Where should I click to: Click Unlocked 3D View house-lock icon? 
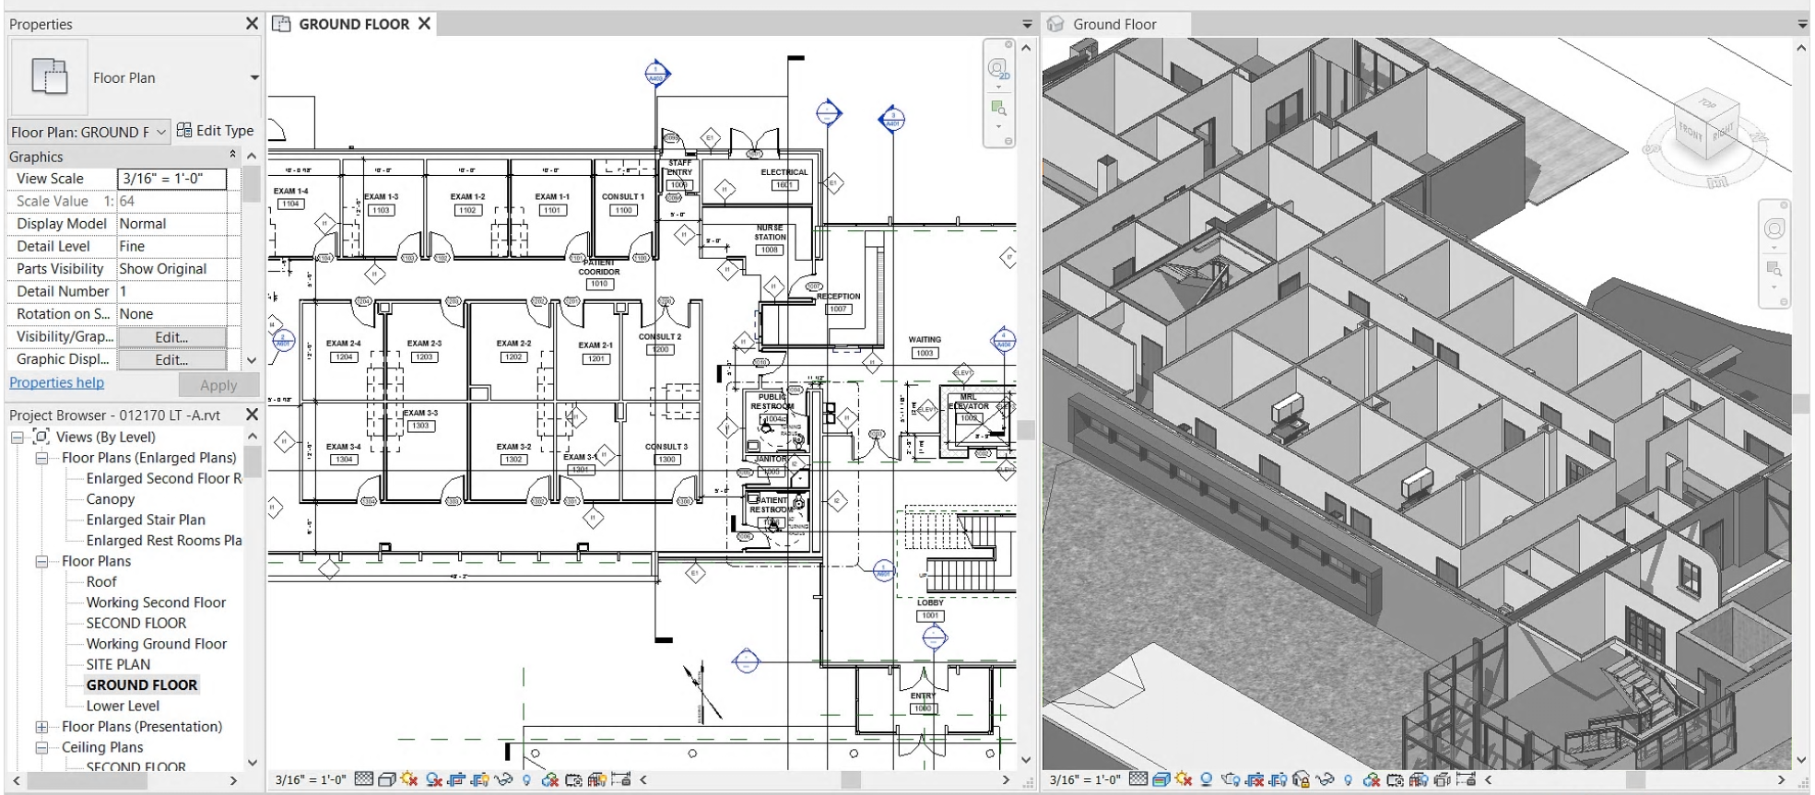[1301, 779]
